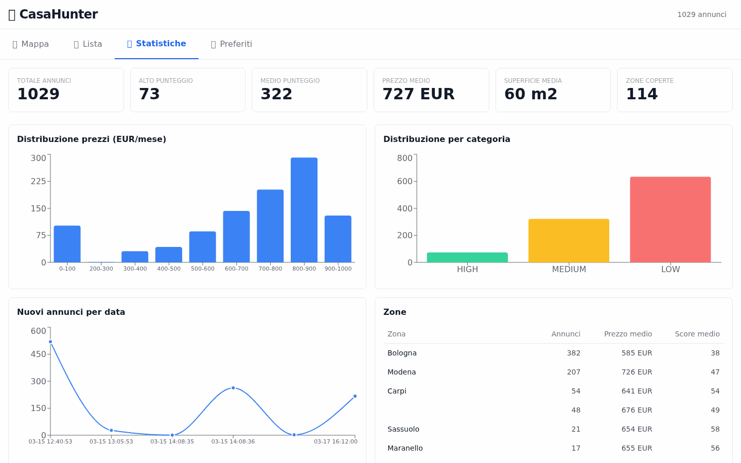Sort by the Prezzo medio column header
This screenshot has height=463, width=741.
click(x=628, y=333)
